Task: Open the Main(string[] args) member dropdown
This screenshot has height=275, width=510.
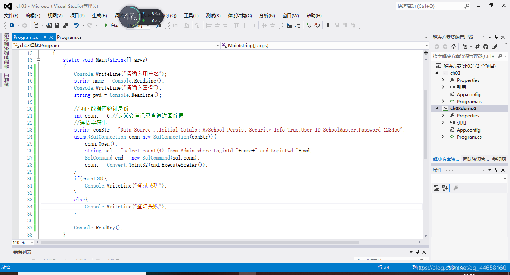Action: point(426,46)
